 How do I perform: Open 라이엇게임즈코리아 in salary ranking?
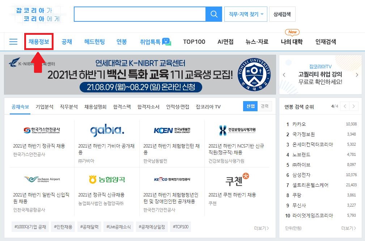pos(313,216)
